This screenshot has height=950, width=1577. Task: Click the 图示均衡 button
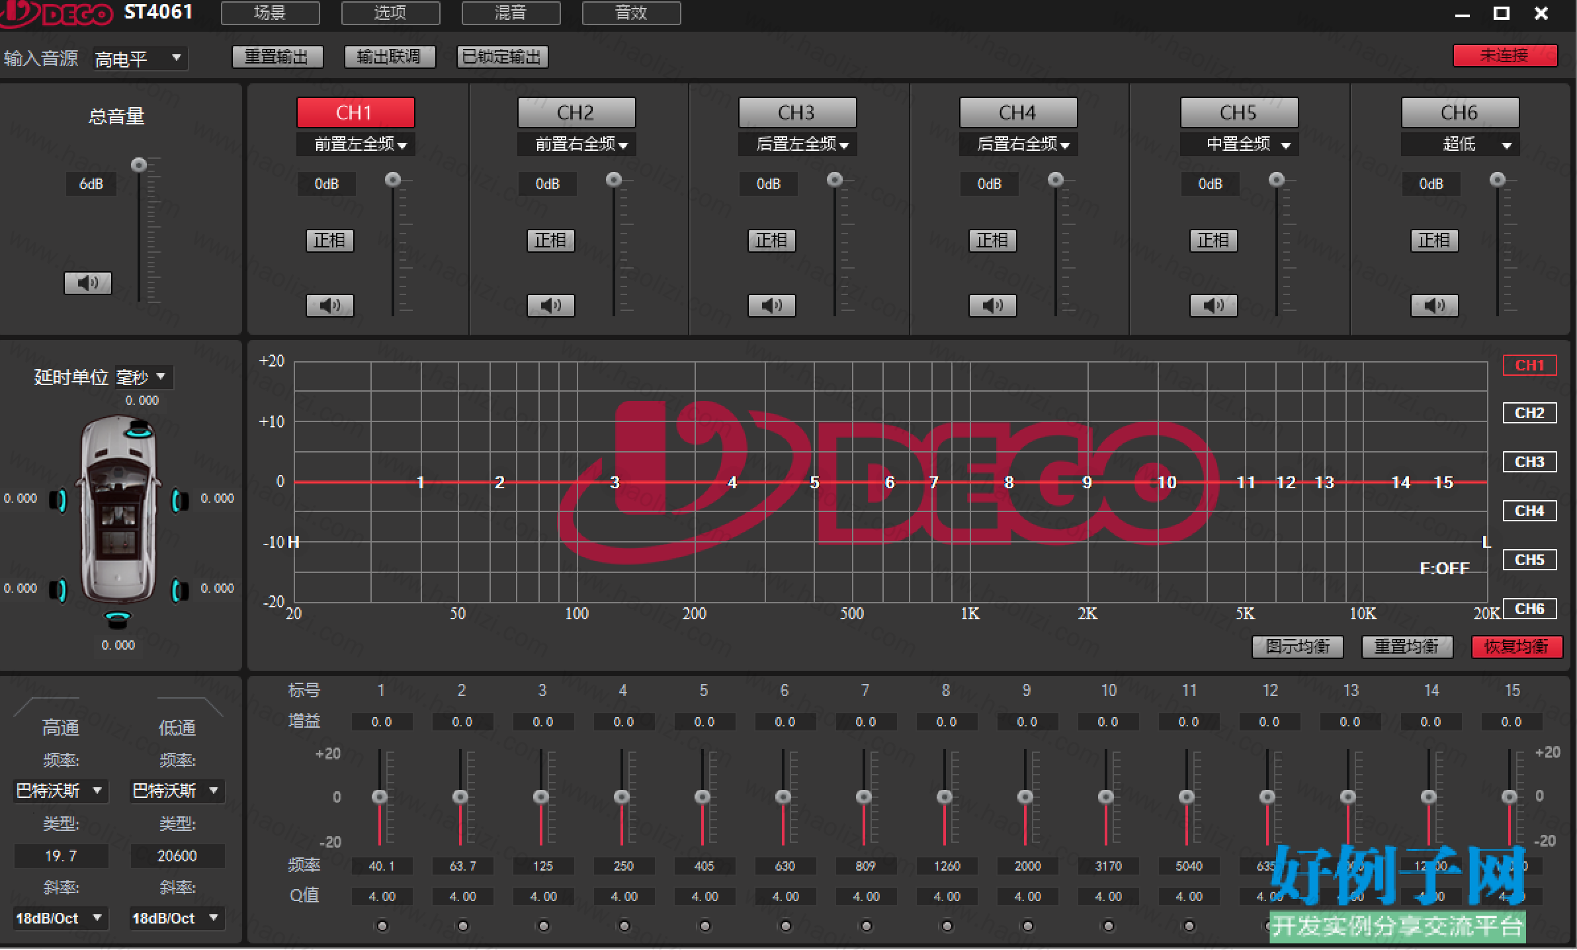pyautogui.click(x=1298, y=646)
